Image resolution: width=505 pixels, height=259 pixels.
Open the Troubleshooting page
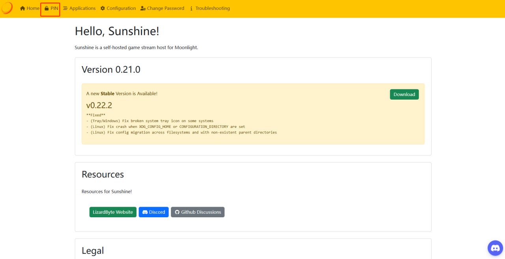click(x=209, y=8)
